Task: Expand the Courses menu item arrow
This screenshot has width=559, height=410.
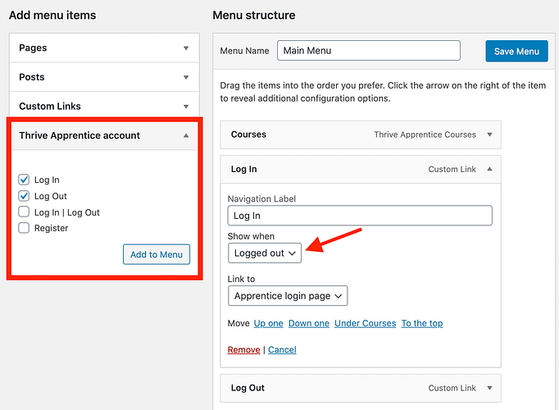Action: click(489, 134)
